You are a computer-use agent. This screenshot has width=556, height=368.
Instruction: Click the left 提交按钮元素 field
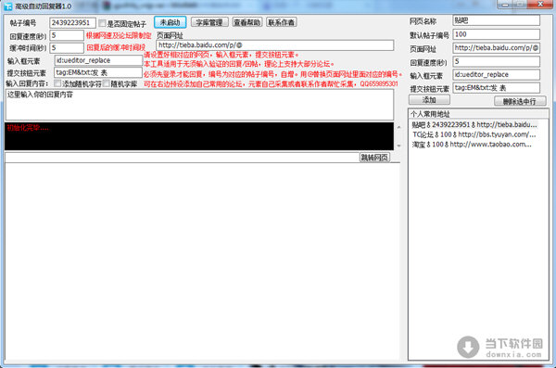pos(98,72)
